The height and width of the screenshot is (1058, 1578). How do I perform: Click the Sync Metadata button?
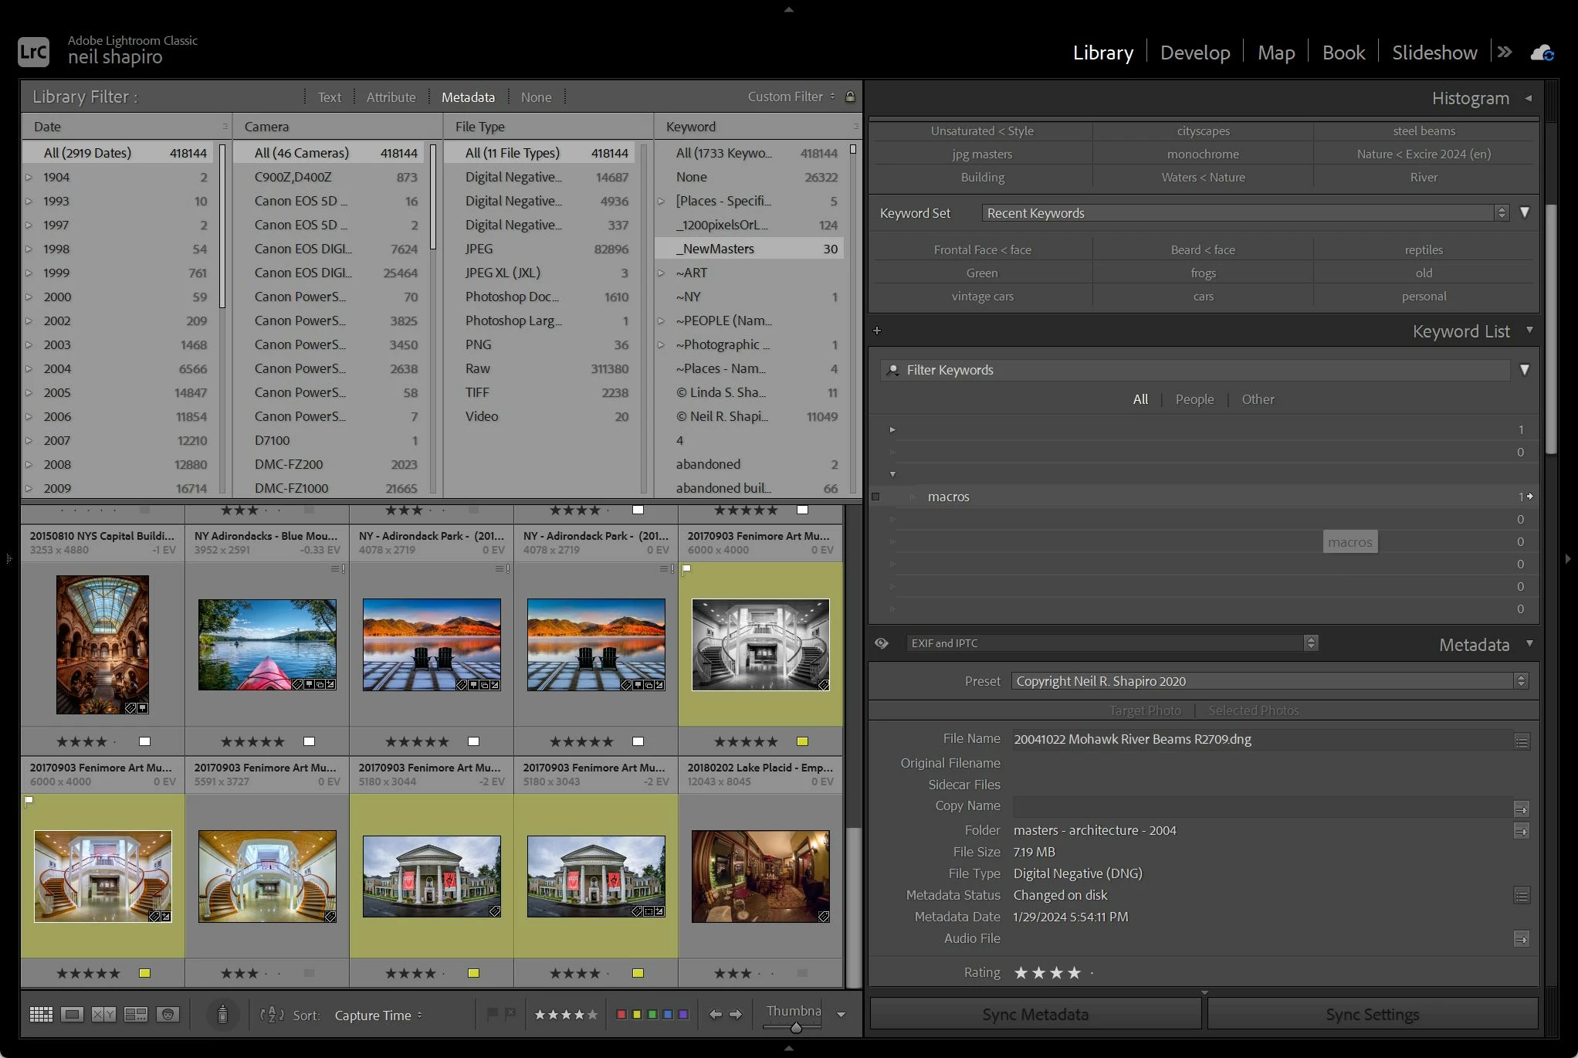click(x=1035, y=1015)
